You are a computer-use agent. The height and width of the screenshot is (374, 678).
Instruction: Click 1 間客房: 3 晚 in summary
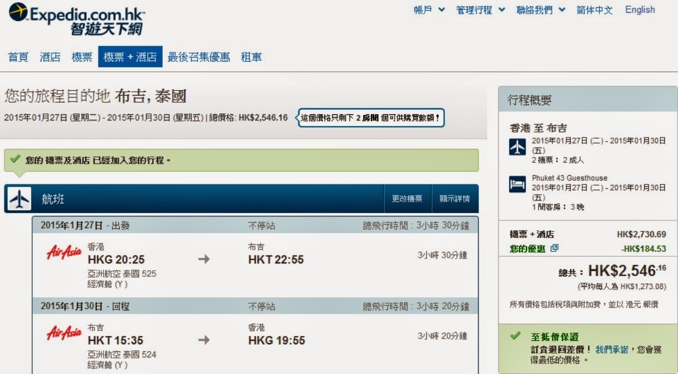click(558, 207)
